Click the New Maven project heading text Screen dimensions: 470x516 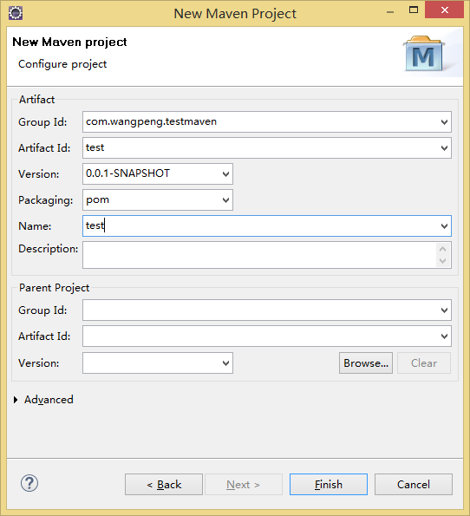coord(69,42)
